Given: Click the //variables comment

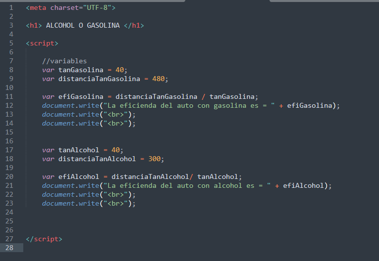Looking at the screenshot, I should tap(64, 61).
